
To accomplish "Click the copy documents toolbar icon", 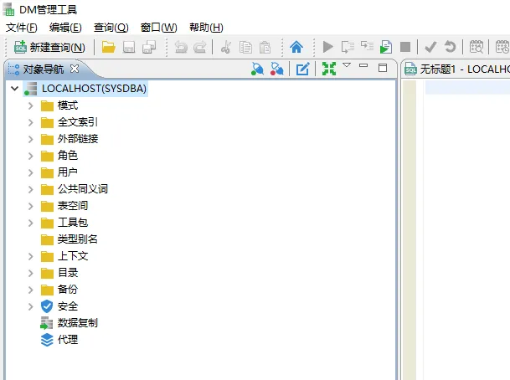I will click(x=245, y=48).
